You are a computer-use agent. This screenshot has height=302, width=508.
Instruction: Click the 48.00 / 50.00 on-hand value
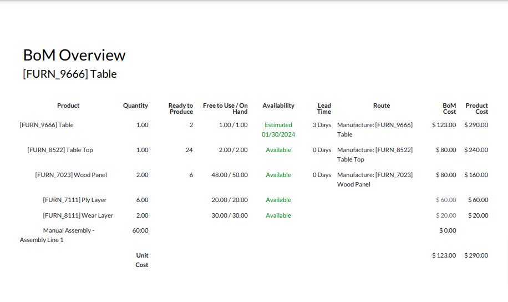pos(230,175)
